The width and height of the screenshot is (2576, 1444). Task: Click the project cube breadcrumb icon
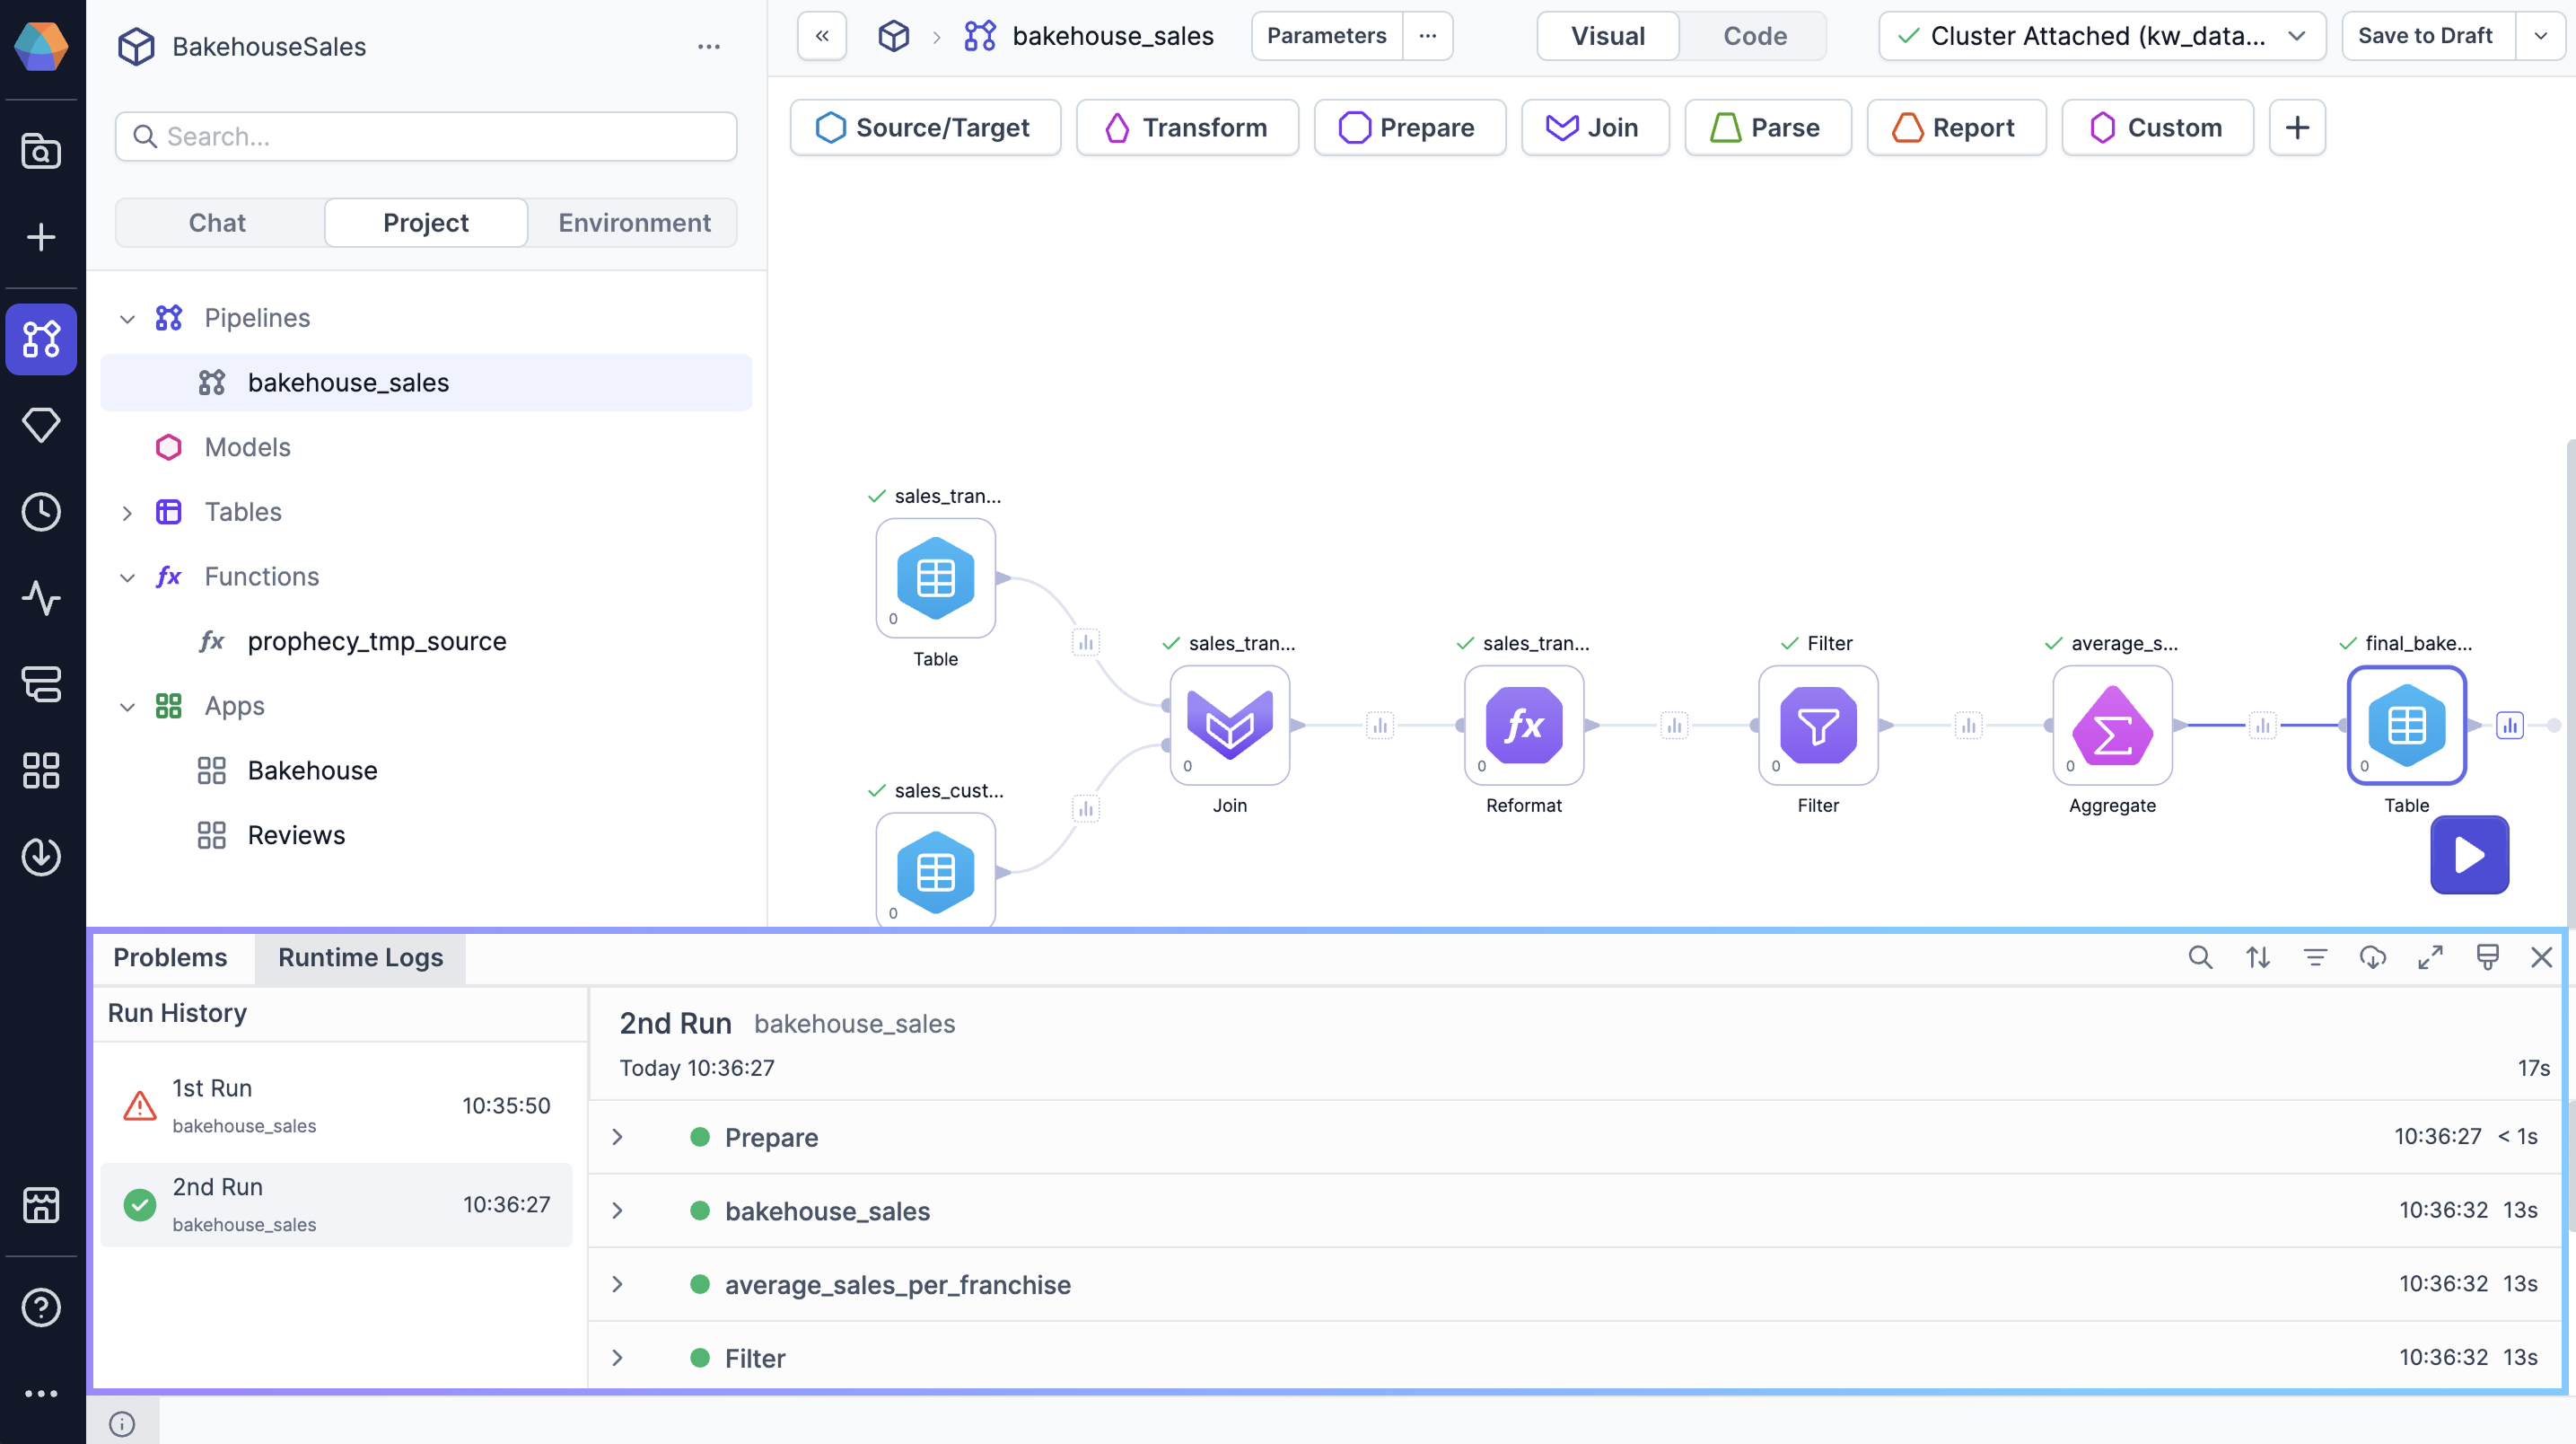[x=893, y=36]
